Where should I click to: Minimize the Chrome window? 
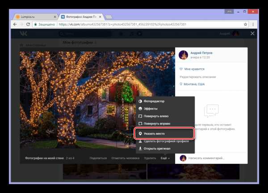tap(238, 12)
